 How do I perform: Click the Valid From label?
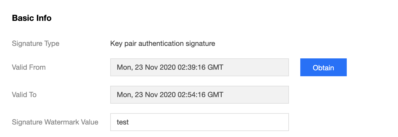tap(29, 67)
